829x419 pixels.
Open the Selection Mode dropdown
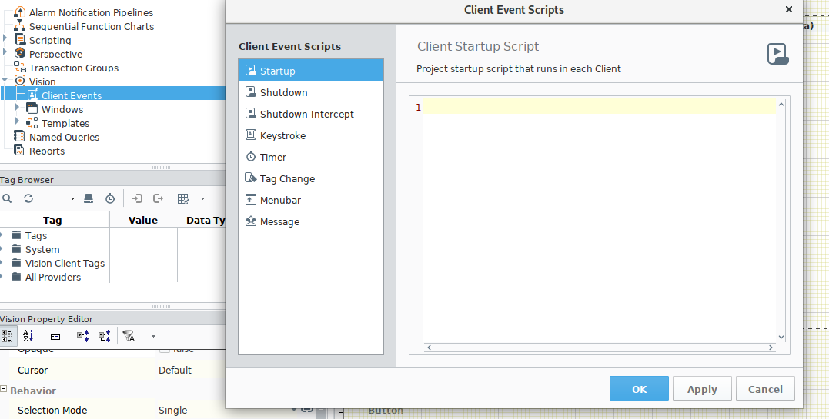[x=294, y=410]
